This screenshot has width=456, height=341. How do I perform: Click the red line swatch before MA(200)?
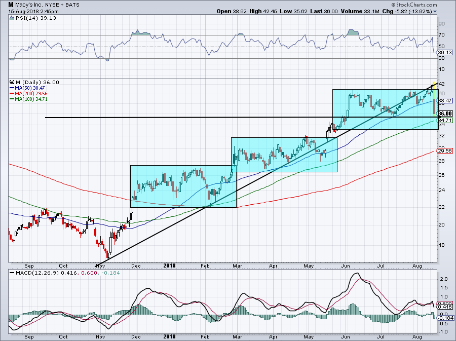[x=12, y=94]
